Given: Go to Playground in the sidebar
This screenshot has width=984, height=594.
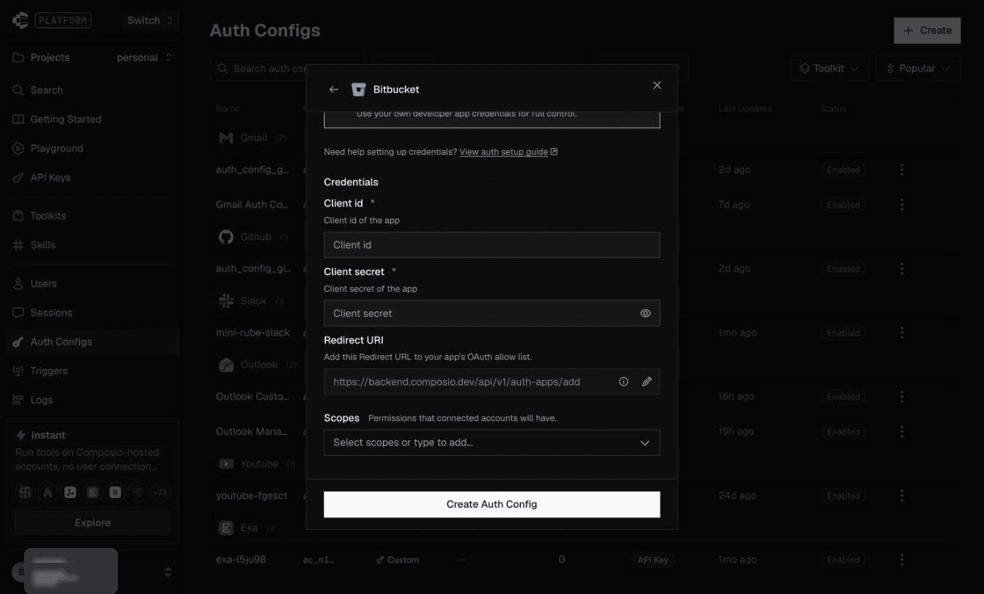Looking at the screenshot, I should (92, 148).
